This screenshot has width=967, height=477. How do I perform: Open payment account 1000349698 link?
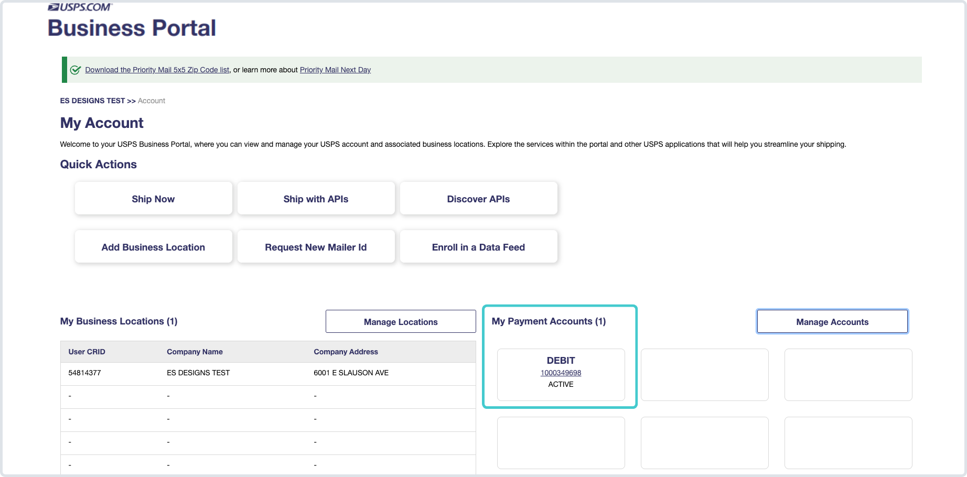561,373
